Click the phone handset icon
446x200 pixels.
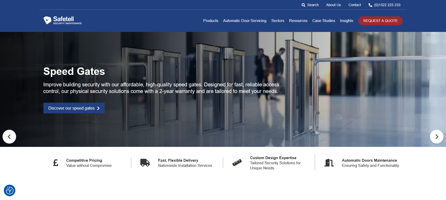370,5
